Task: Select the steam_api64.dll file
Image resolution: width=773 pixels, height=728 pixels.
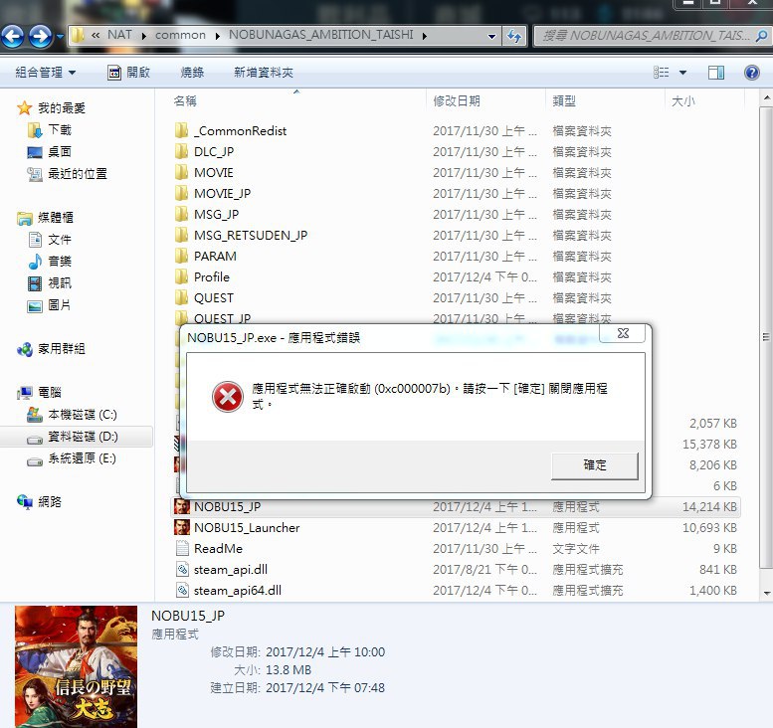Action: pyautogui.click(x=237, y=591)
